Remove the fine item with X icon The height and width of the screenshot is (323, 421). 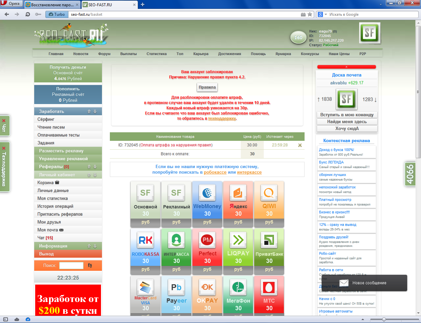[300, 145]
